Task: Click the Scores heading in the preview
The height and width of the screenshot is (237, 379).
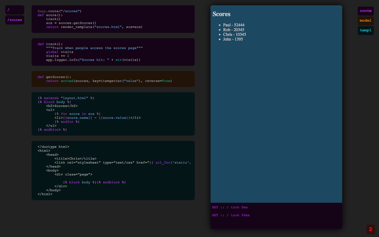Action: coord(221,14)
